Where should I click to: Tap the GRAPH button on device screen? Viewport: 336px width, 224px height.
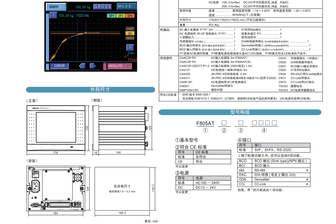(56, 7)
